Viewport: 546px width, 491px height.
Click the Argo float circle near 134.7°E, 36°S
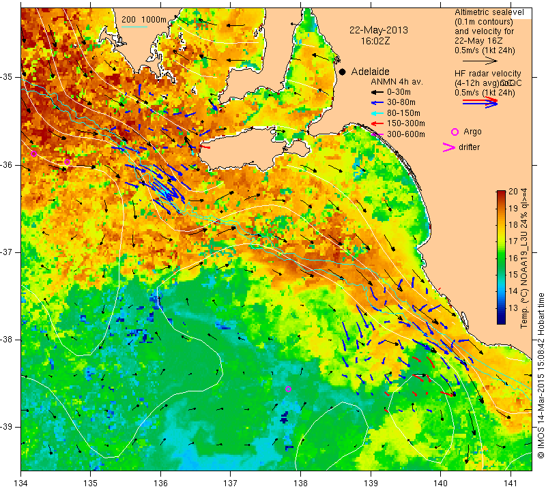67,162
